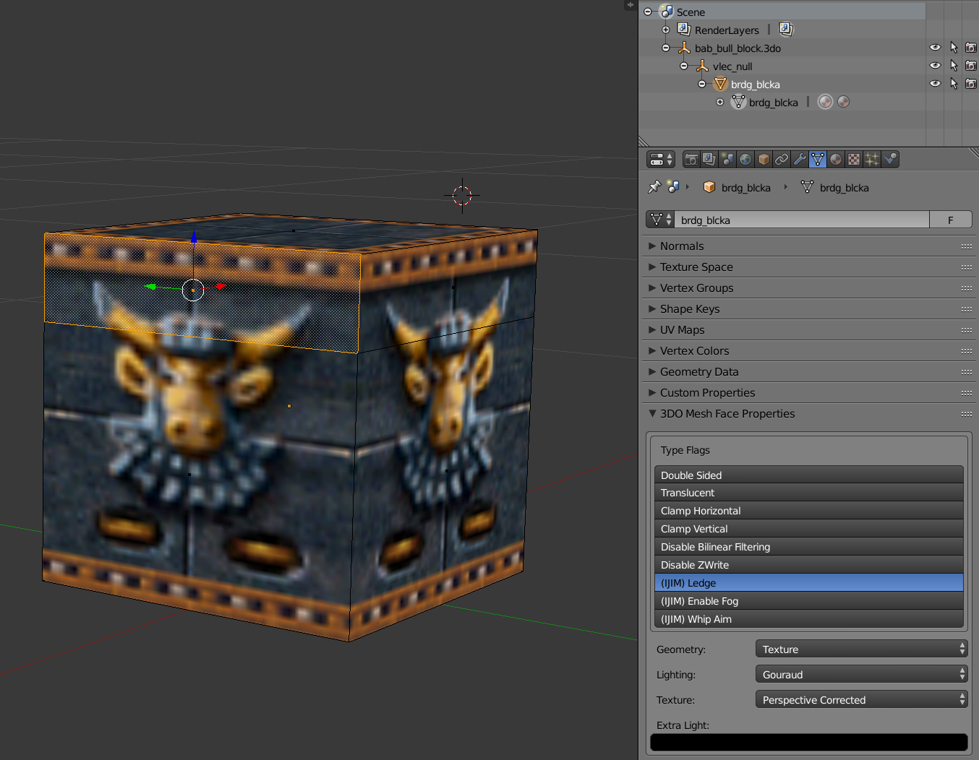Viewport: 979px width, 760px height.
Task: Enable the Double Sided face flag
Action: [809, 475]
